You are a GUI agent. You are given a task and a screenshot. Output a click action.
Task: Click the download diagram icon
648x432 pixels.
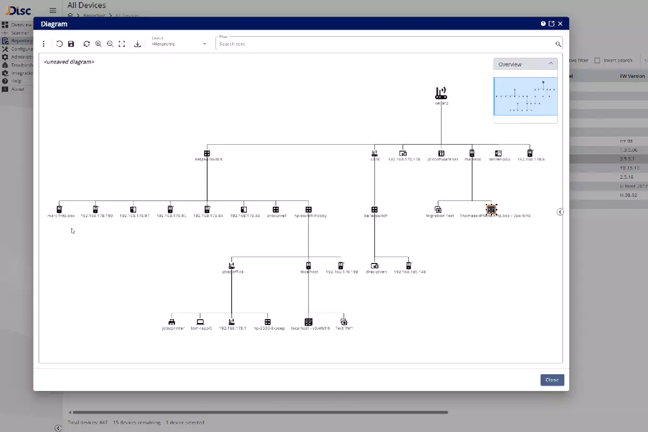point(138,44)
